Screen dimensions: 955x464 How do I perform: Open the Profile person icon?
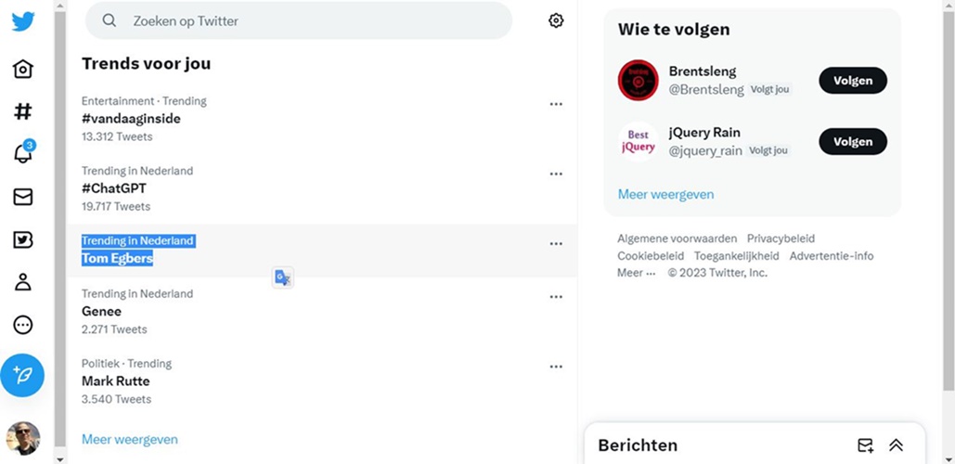tap(23, 282)
